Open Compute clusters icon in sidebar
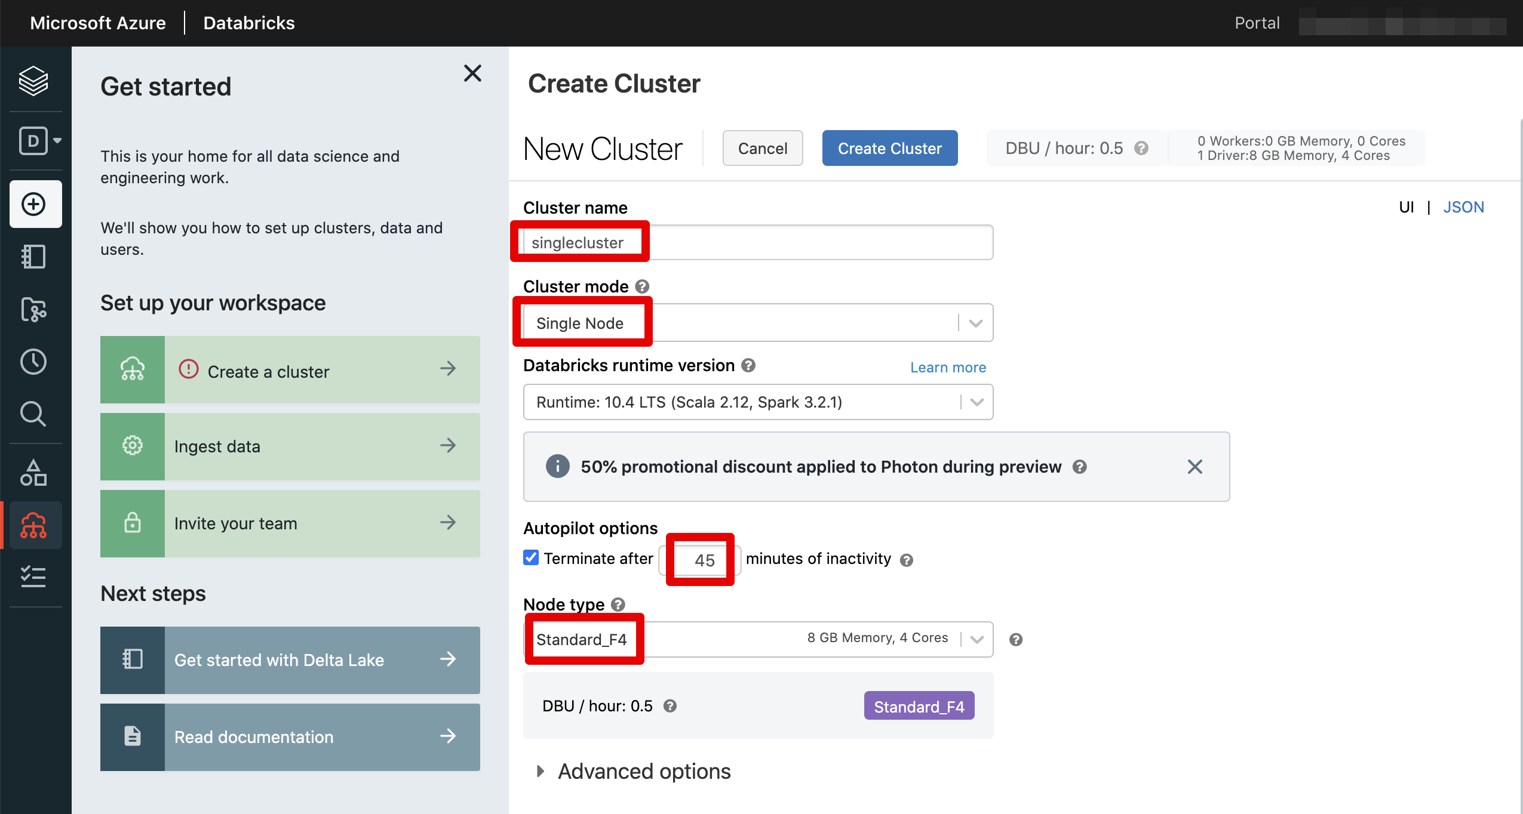The image size is (1523, 814). tap(33, 525)
